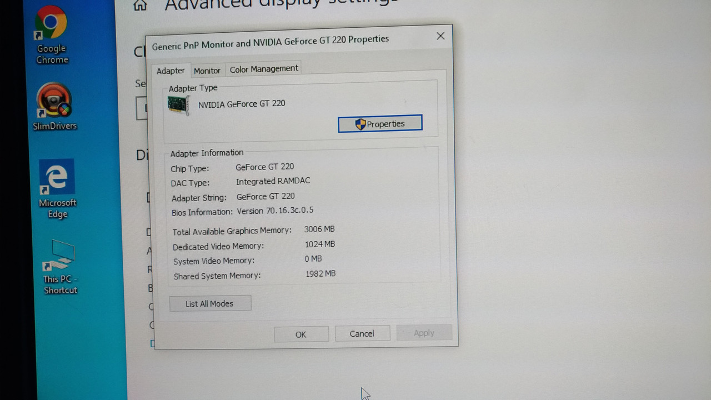Image resolution: width=711 pixels, height=400 pixels.
Task: Click the 'Bios Information:' label
Action: pyautogui.click(x=202, y=212)
